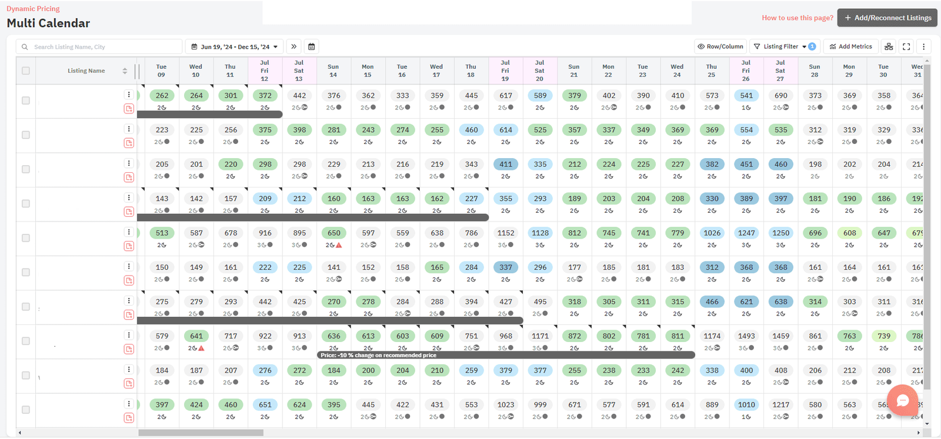Click the filter count badge showing 1
Screen dimensions: 941x439
pos(812,46)
